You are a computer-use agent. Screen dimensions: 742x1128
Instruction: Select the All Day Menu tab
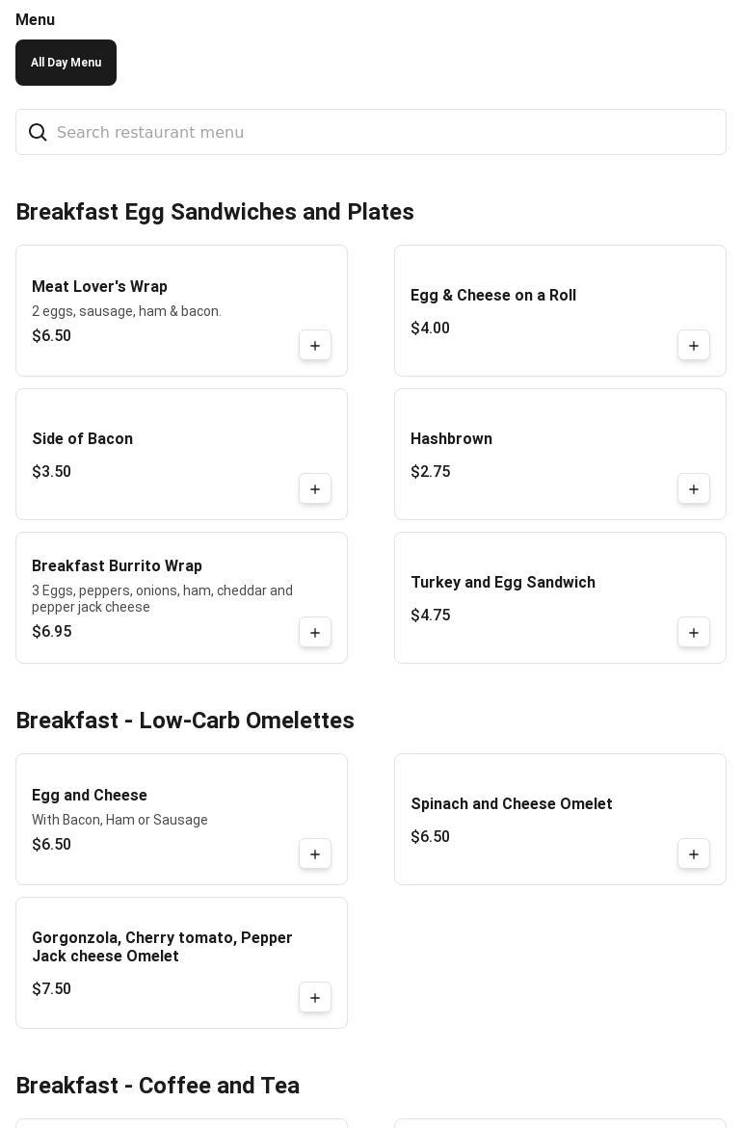click(66, 63)
